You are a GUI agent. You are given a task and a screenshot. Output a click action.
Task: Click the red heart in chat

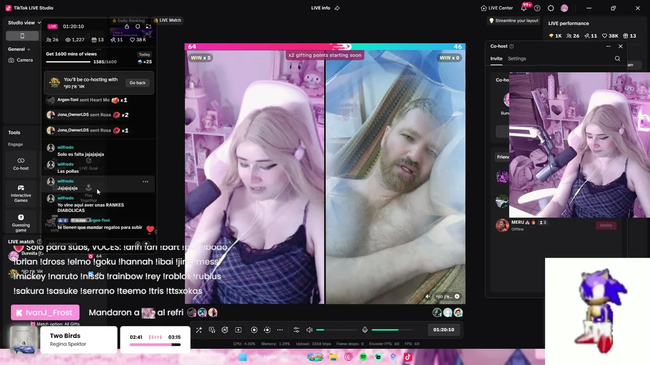tap(150, 229)
